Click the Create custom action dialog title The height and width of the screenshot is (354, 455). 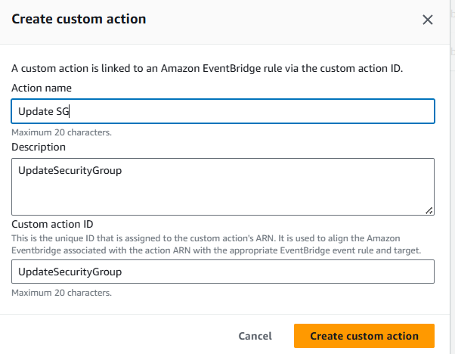tap(79, 19)
